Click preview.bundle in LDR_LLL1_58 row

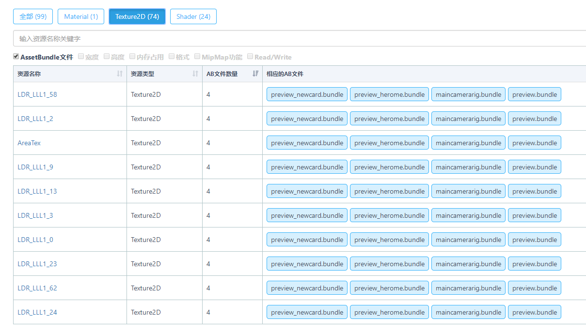click(535, 94)
